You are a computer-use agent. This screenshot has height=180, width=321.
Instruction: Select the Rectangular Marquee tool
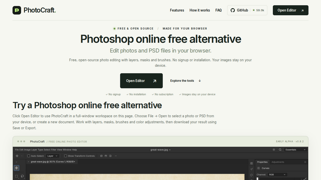click(17, 176)
